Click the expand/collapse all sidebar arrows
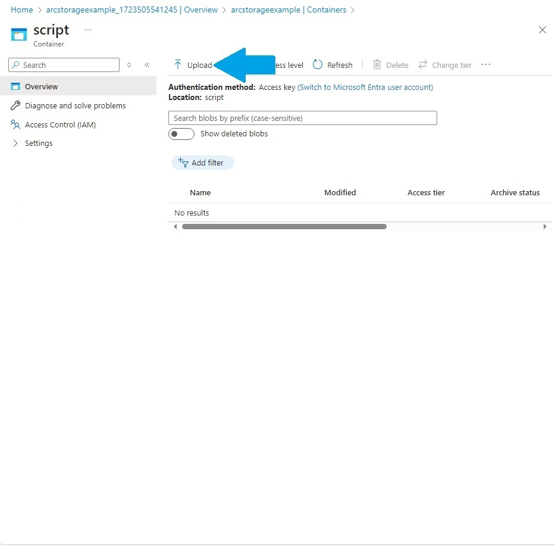This screenshot has width=555, height=546. click(129, 65)
